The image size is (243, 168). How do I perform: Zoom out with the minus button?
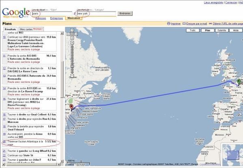72,75
